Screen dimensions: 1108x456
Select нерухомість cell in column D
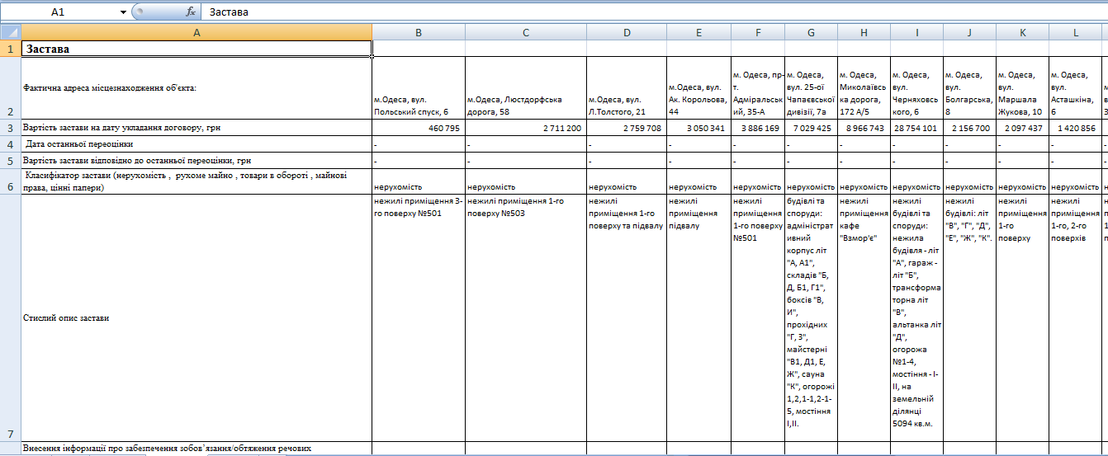click(x=627, y=186)
